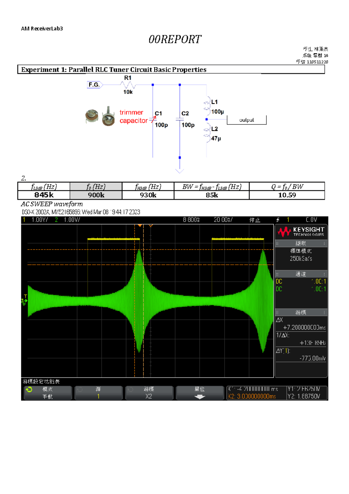Choose the 游標 X2 cursor softkey

click(x=149, y=393)
